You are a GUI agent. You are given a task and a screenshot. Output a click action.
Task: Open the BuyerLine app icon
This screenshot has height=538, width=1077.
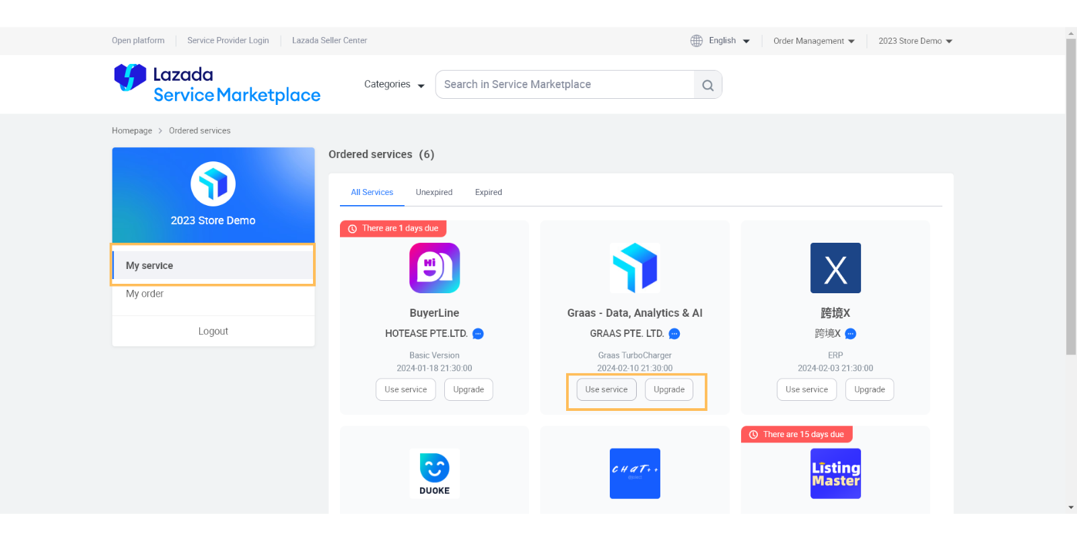click(434, 268)
